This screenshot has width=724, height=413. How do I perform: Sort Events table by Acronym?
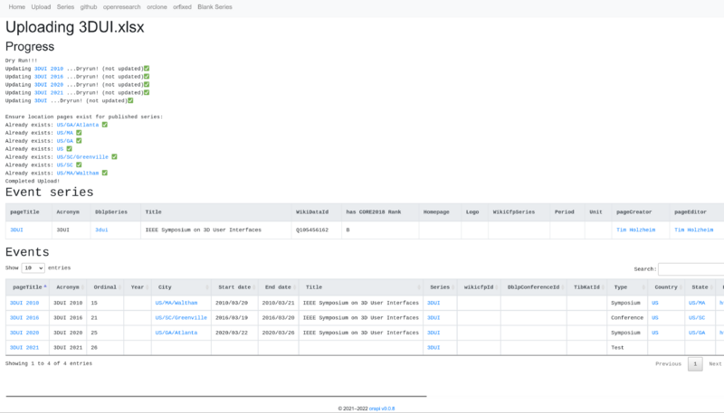point(68,287)
